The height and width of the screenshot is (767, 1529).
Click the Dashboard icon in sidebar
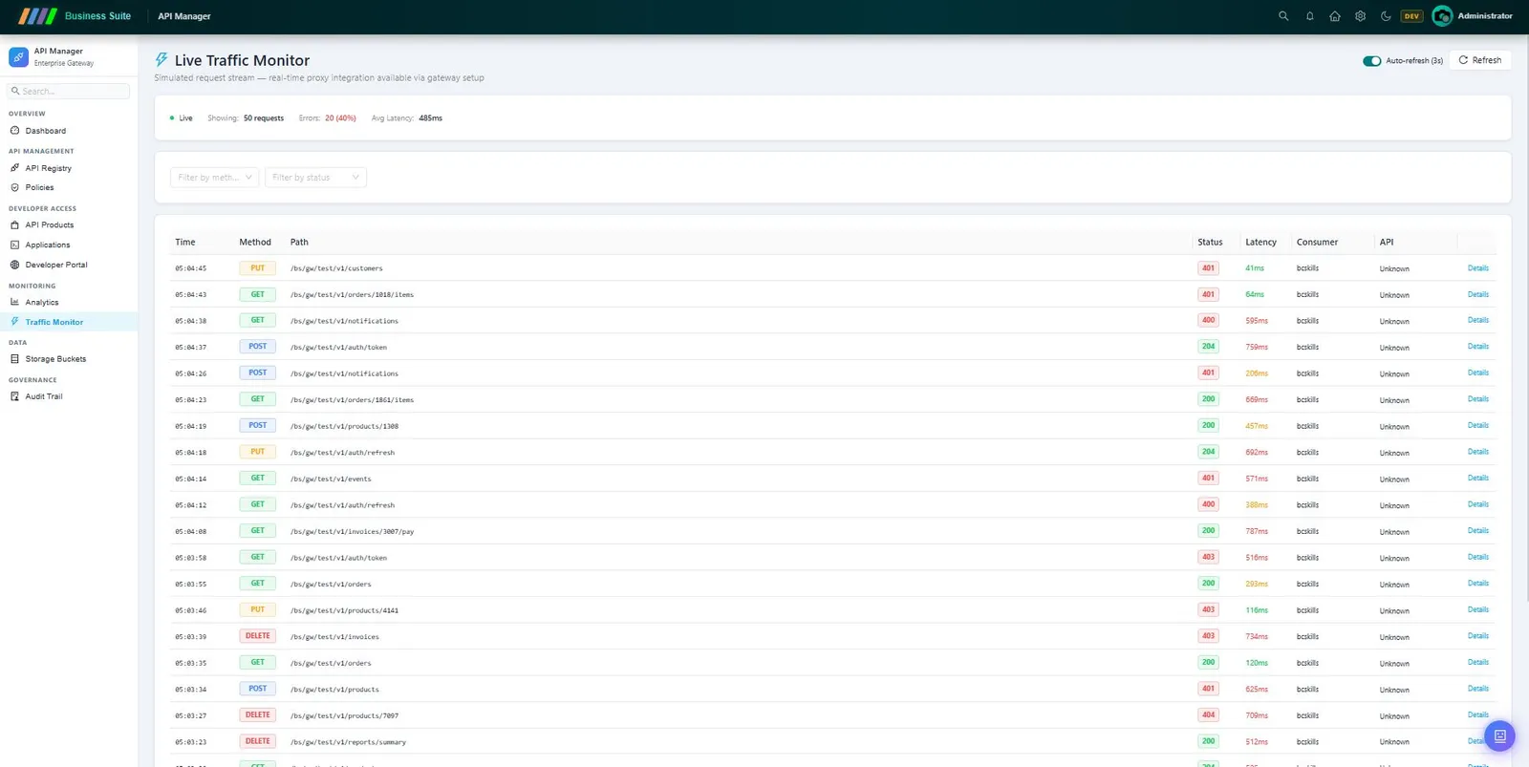(14, 131)
